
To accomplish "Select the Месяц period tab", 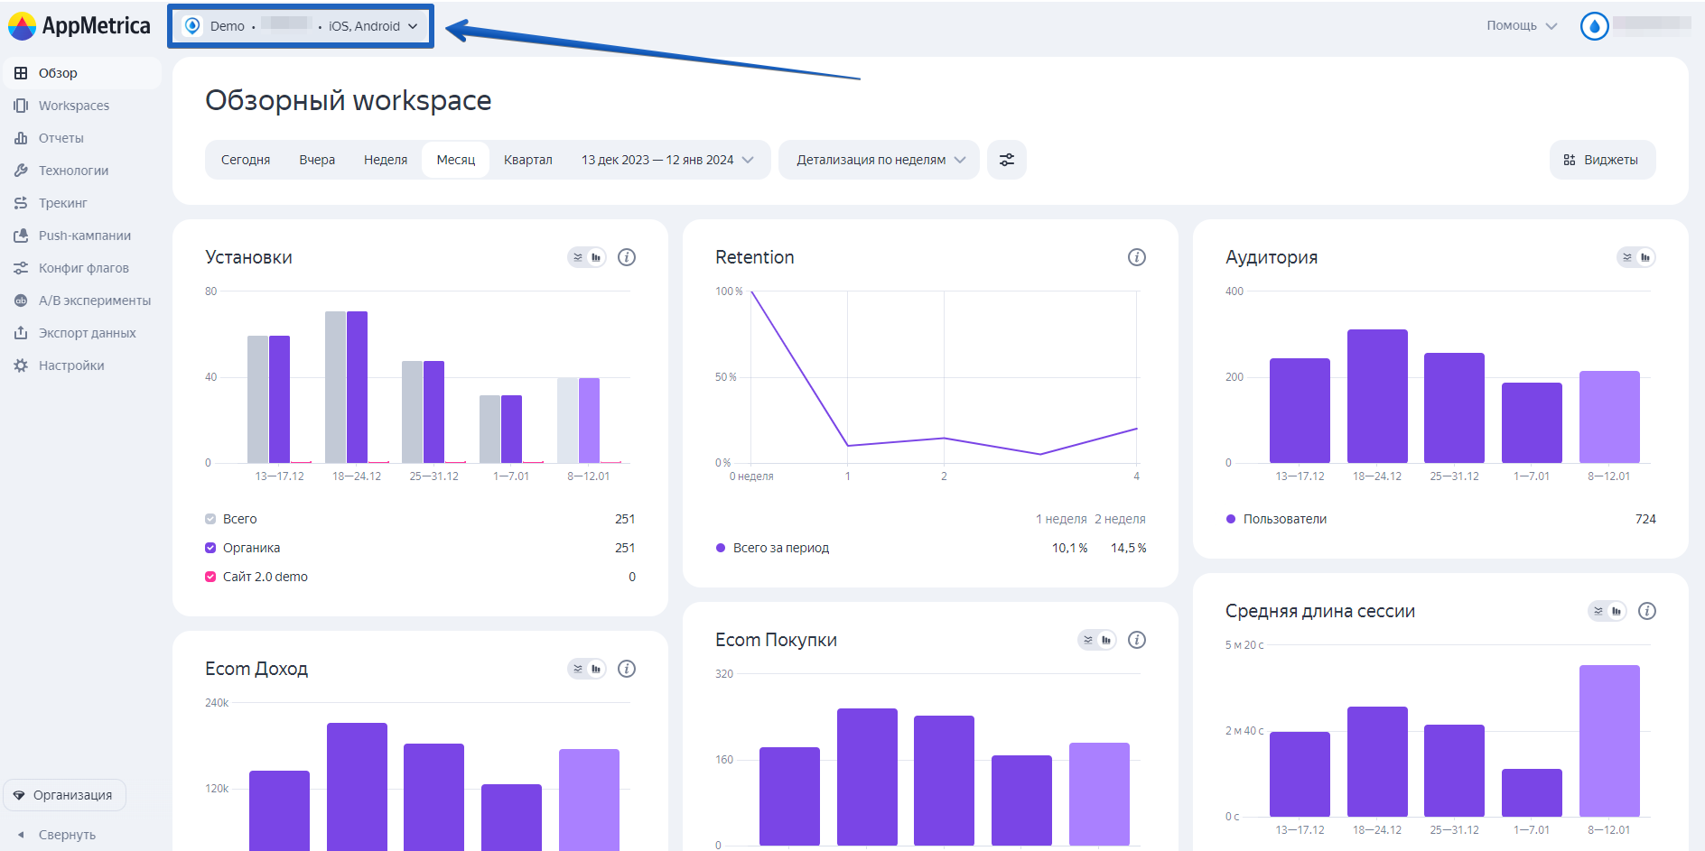I will 456,160.
